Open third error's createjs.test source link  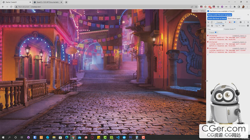239,48
